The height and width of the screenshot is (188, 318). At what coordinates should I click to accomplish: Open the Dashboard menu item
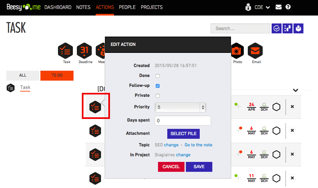[58, 7]
